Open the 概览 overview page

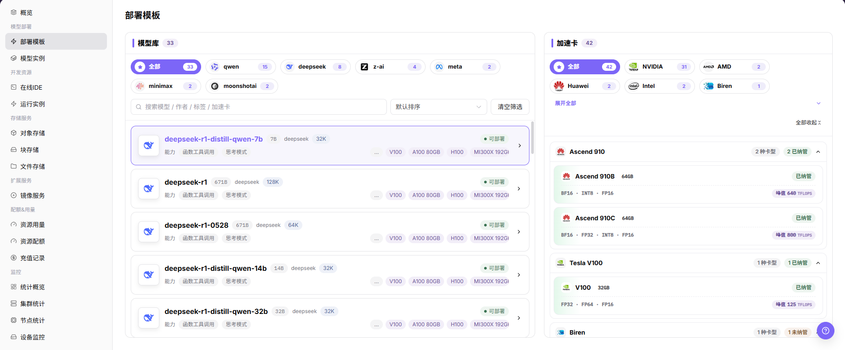(x=56, y=13)
